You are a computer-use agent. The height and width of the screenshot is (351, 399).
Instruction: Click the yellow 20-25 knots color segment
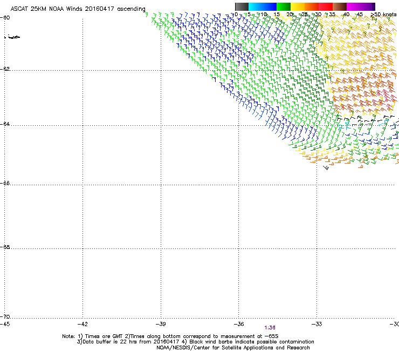[x=298, y=6]
